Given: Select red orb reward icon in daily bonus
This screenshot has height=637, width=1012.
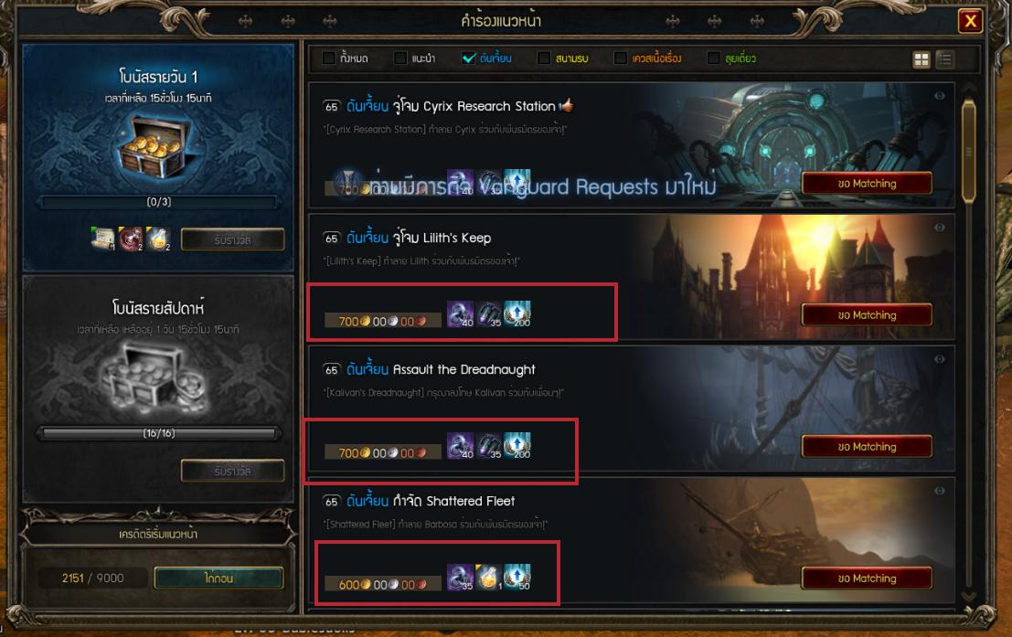Looking at the screenshot, I should pos(131,239).
